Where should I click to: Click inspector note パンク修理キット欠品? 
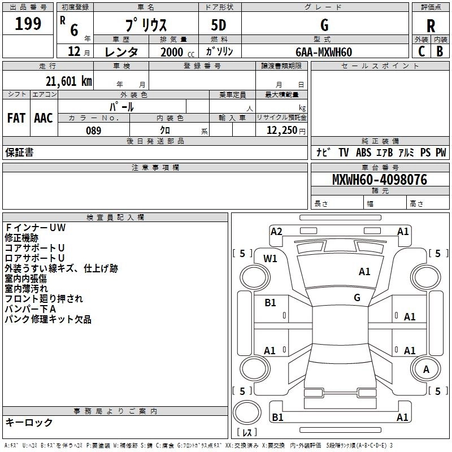(x=48, y=319)
